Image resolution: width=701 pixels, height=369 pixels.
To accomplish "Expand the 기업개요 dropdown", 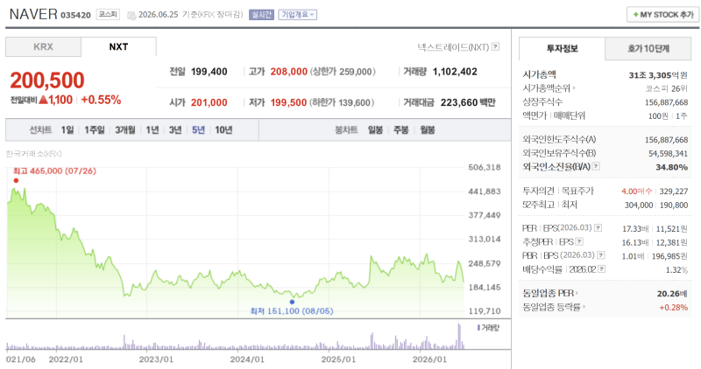I will [297, 15].
